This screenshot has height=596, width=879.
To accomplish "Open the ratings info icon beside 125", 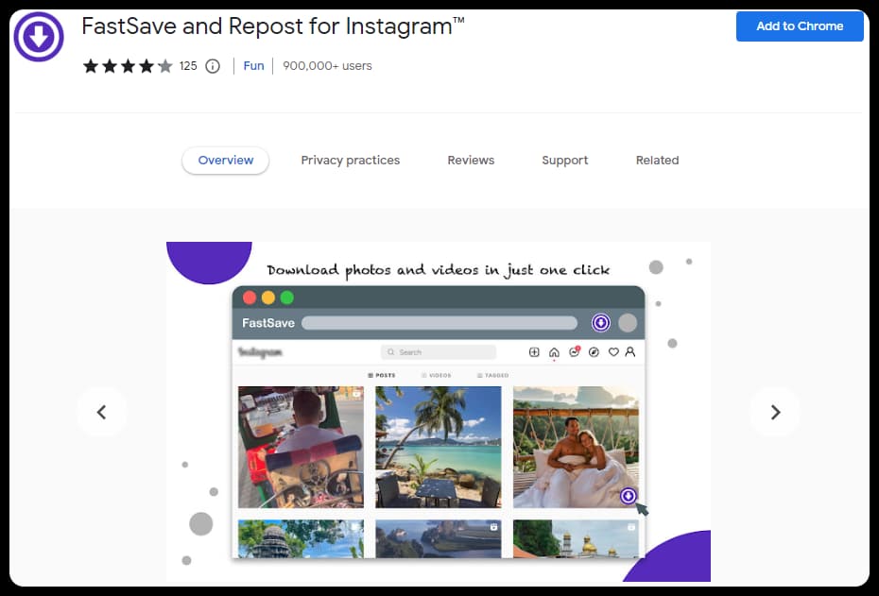I will click(213, 66).
